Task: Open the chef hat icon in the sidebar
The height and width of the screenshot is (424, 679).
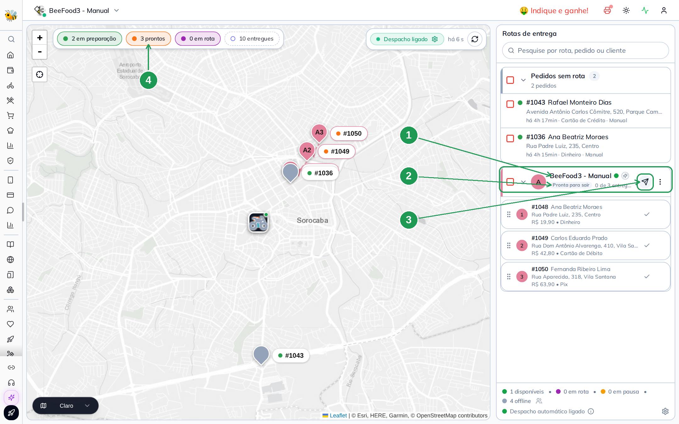Action: point(11,131)
